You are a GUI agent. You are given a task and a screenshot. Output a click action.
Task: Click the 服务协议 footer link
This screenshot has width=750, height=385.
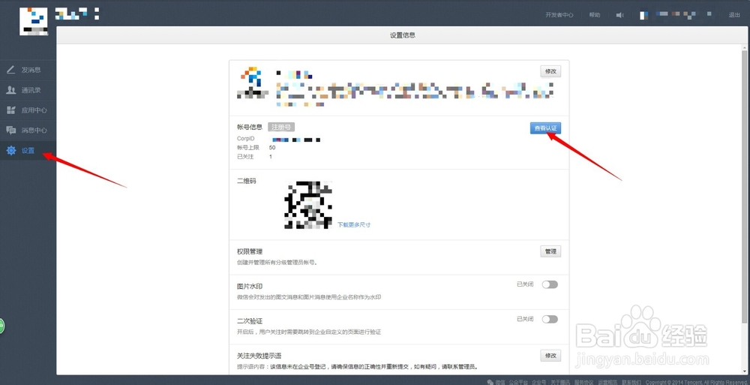tap(583, 382)
